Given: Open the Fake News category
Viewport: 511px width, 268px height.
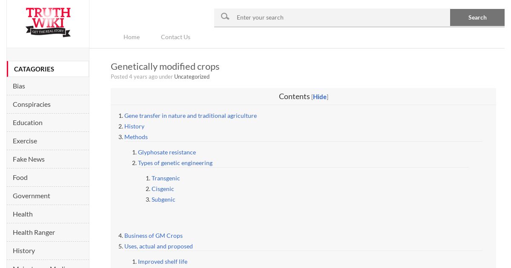Looking at the screenshot, I should click(48, 159).
